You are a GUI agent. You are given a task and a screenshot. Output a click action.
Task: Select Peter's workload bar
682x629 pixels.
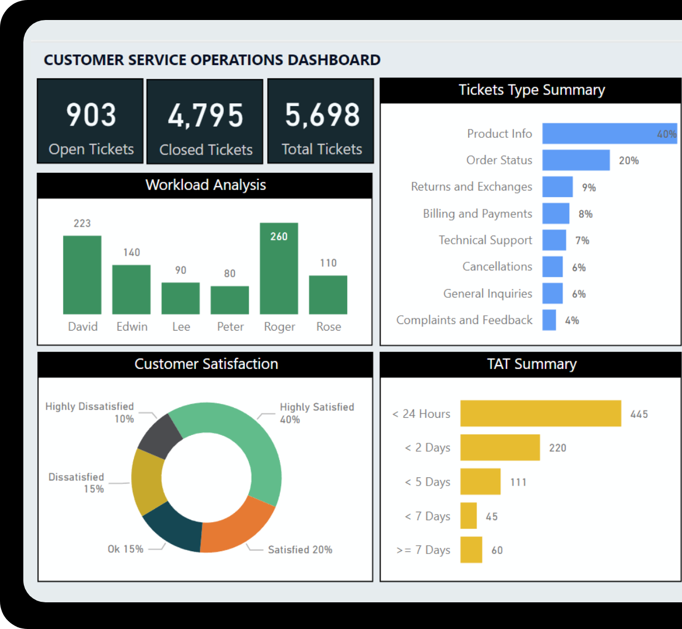coord(230,300)
